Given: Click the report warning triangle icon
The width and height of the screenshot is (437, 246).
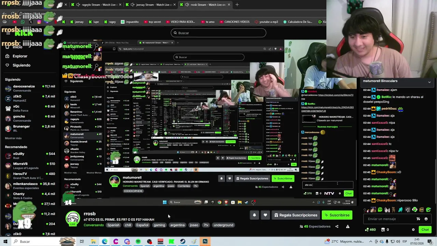Looking at the screenshot, I should tap(348, 226).
